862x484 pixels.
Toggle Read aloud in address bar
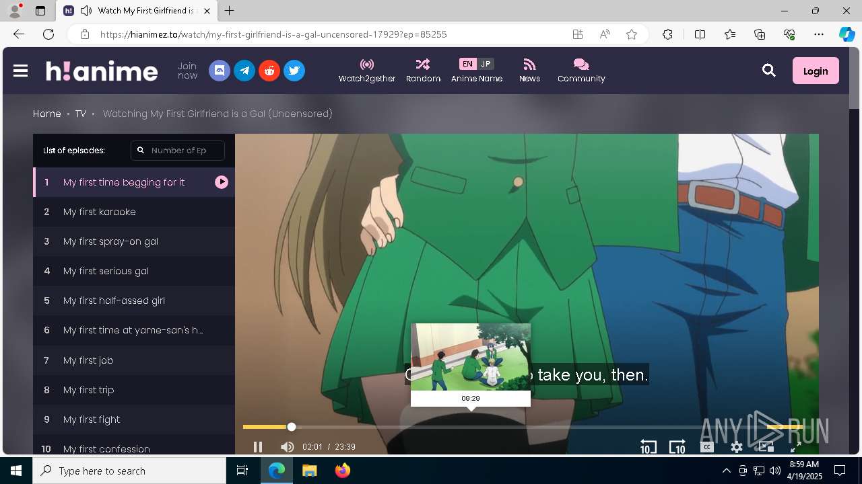click(x=605, y=34)
